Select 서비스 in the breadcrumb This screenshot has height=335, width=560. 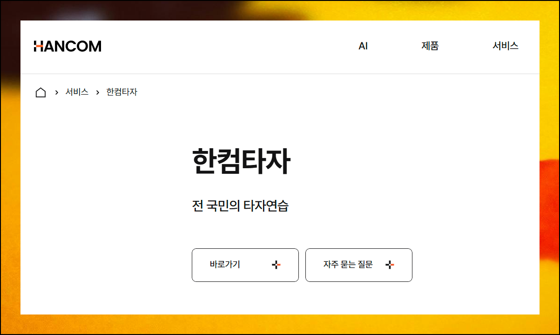(77, 92)
